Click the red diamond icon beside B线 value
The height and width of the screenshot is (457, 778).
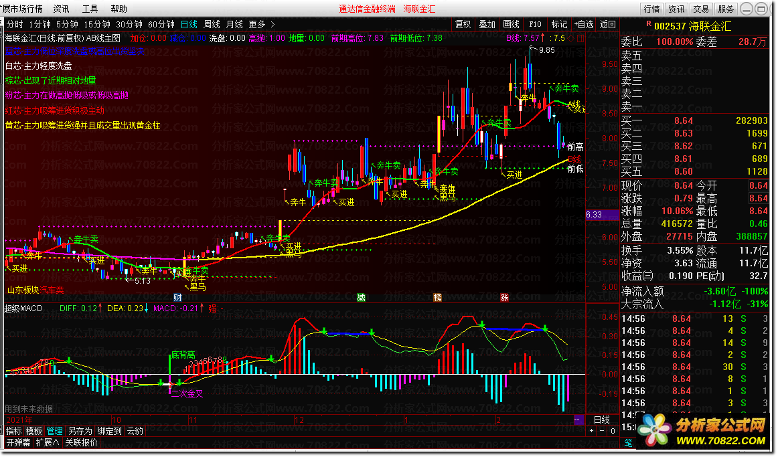tap(571, 37)
